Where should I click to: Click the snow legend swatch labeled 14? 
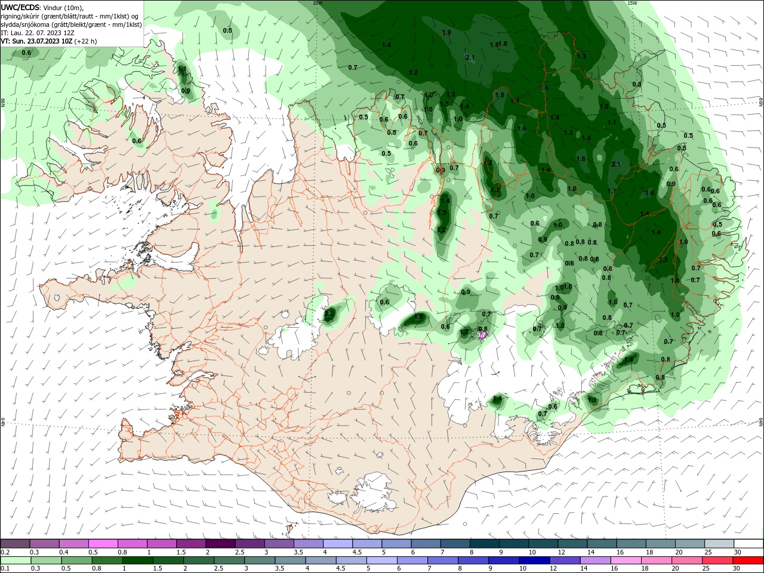click(x=602, y=544)
